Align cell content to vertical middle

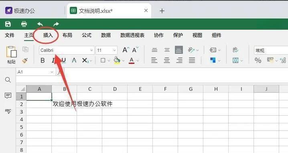(x=167, y=50)
